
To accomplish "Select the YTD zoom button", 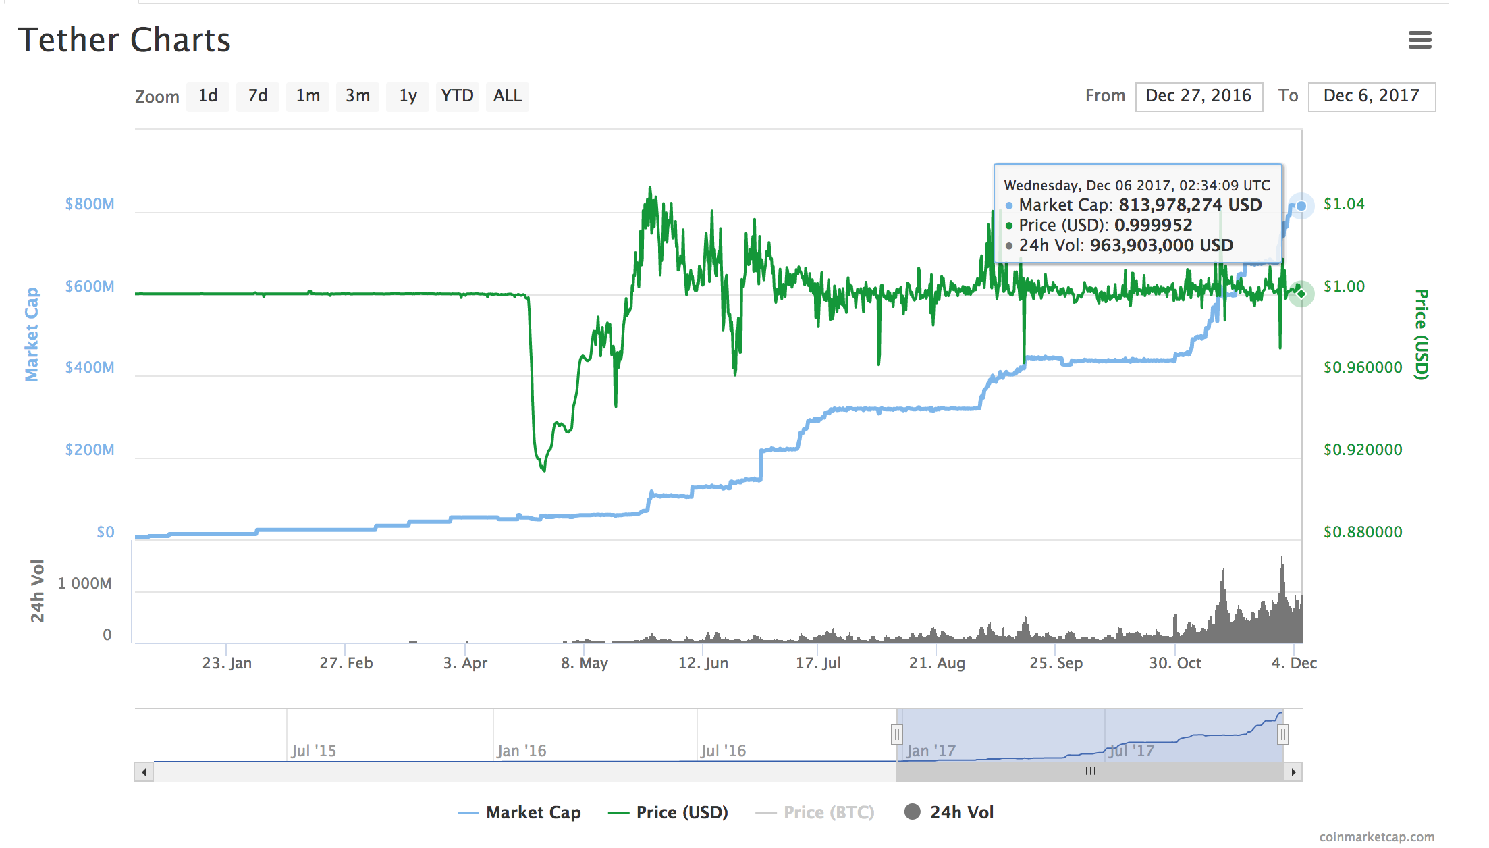I will point(458,96).
